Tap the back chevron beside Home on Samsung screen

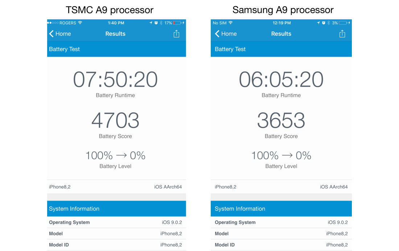[217, 34]
